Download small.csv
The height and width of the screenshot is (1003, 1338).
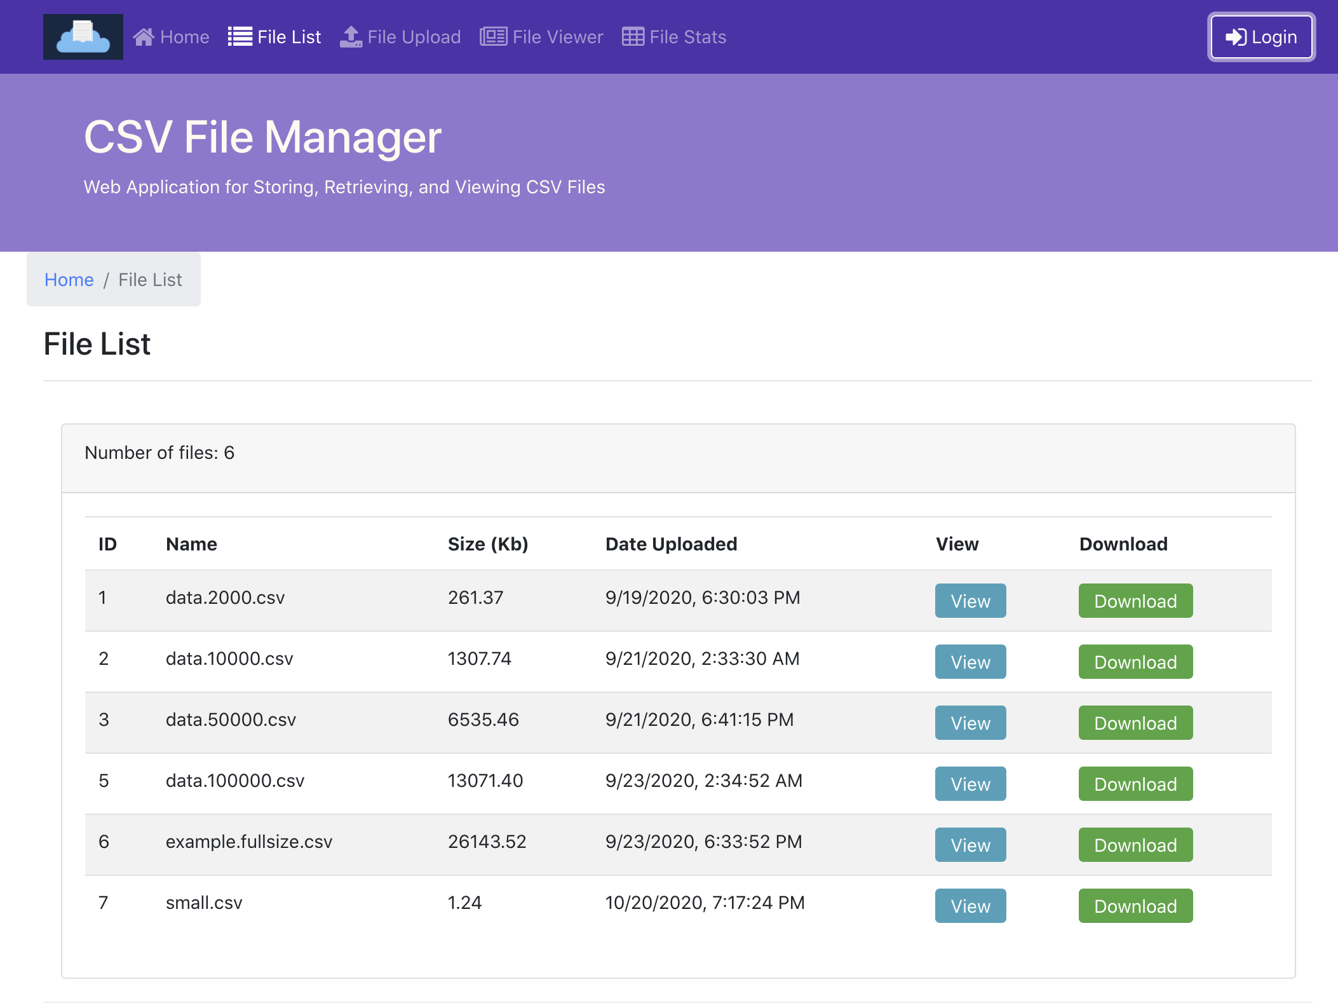[1135, 906]
